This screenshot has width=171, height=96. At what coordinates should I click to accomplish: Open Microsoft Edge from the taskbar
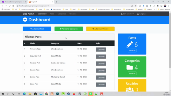click(24, 94)
